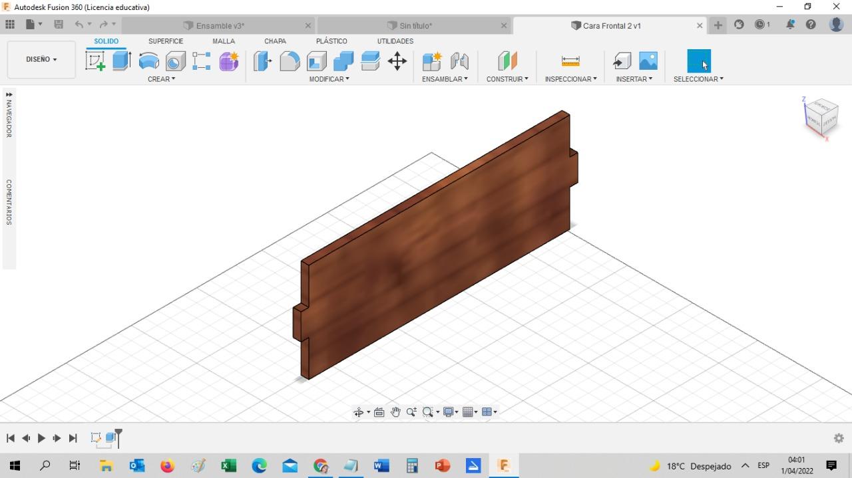
Task: Jump to timeline end
Action: click(73, 438)
